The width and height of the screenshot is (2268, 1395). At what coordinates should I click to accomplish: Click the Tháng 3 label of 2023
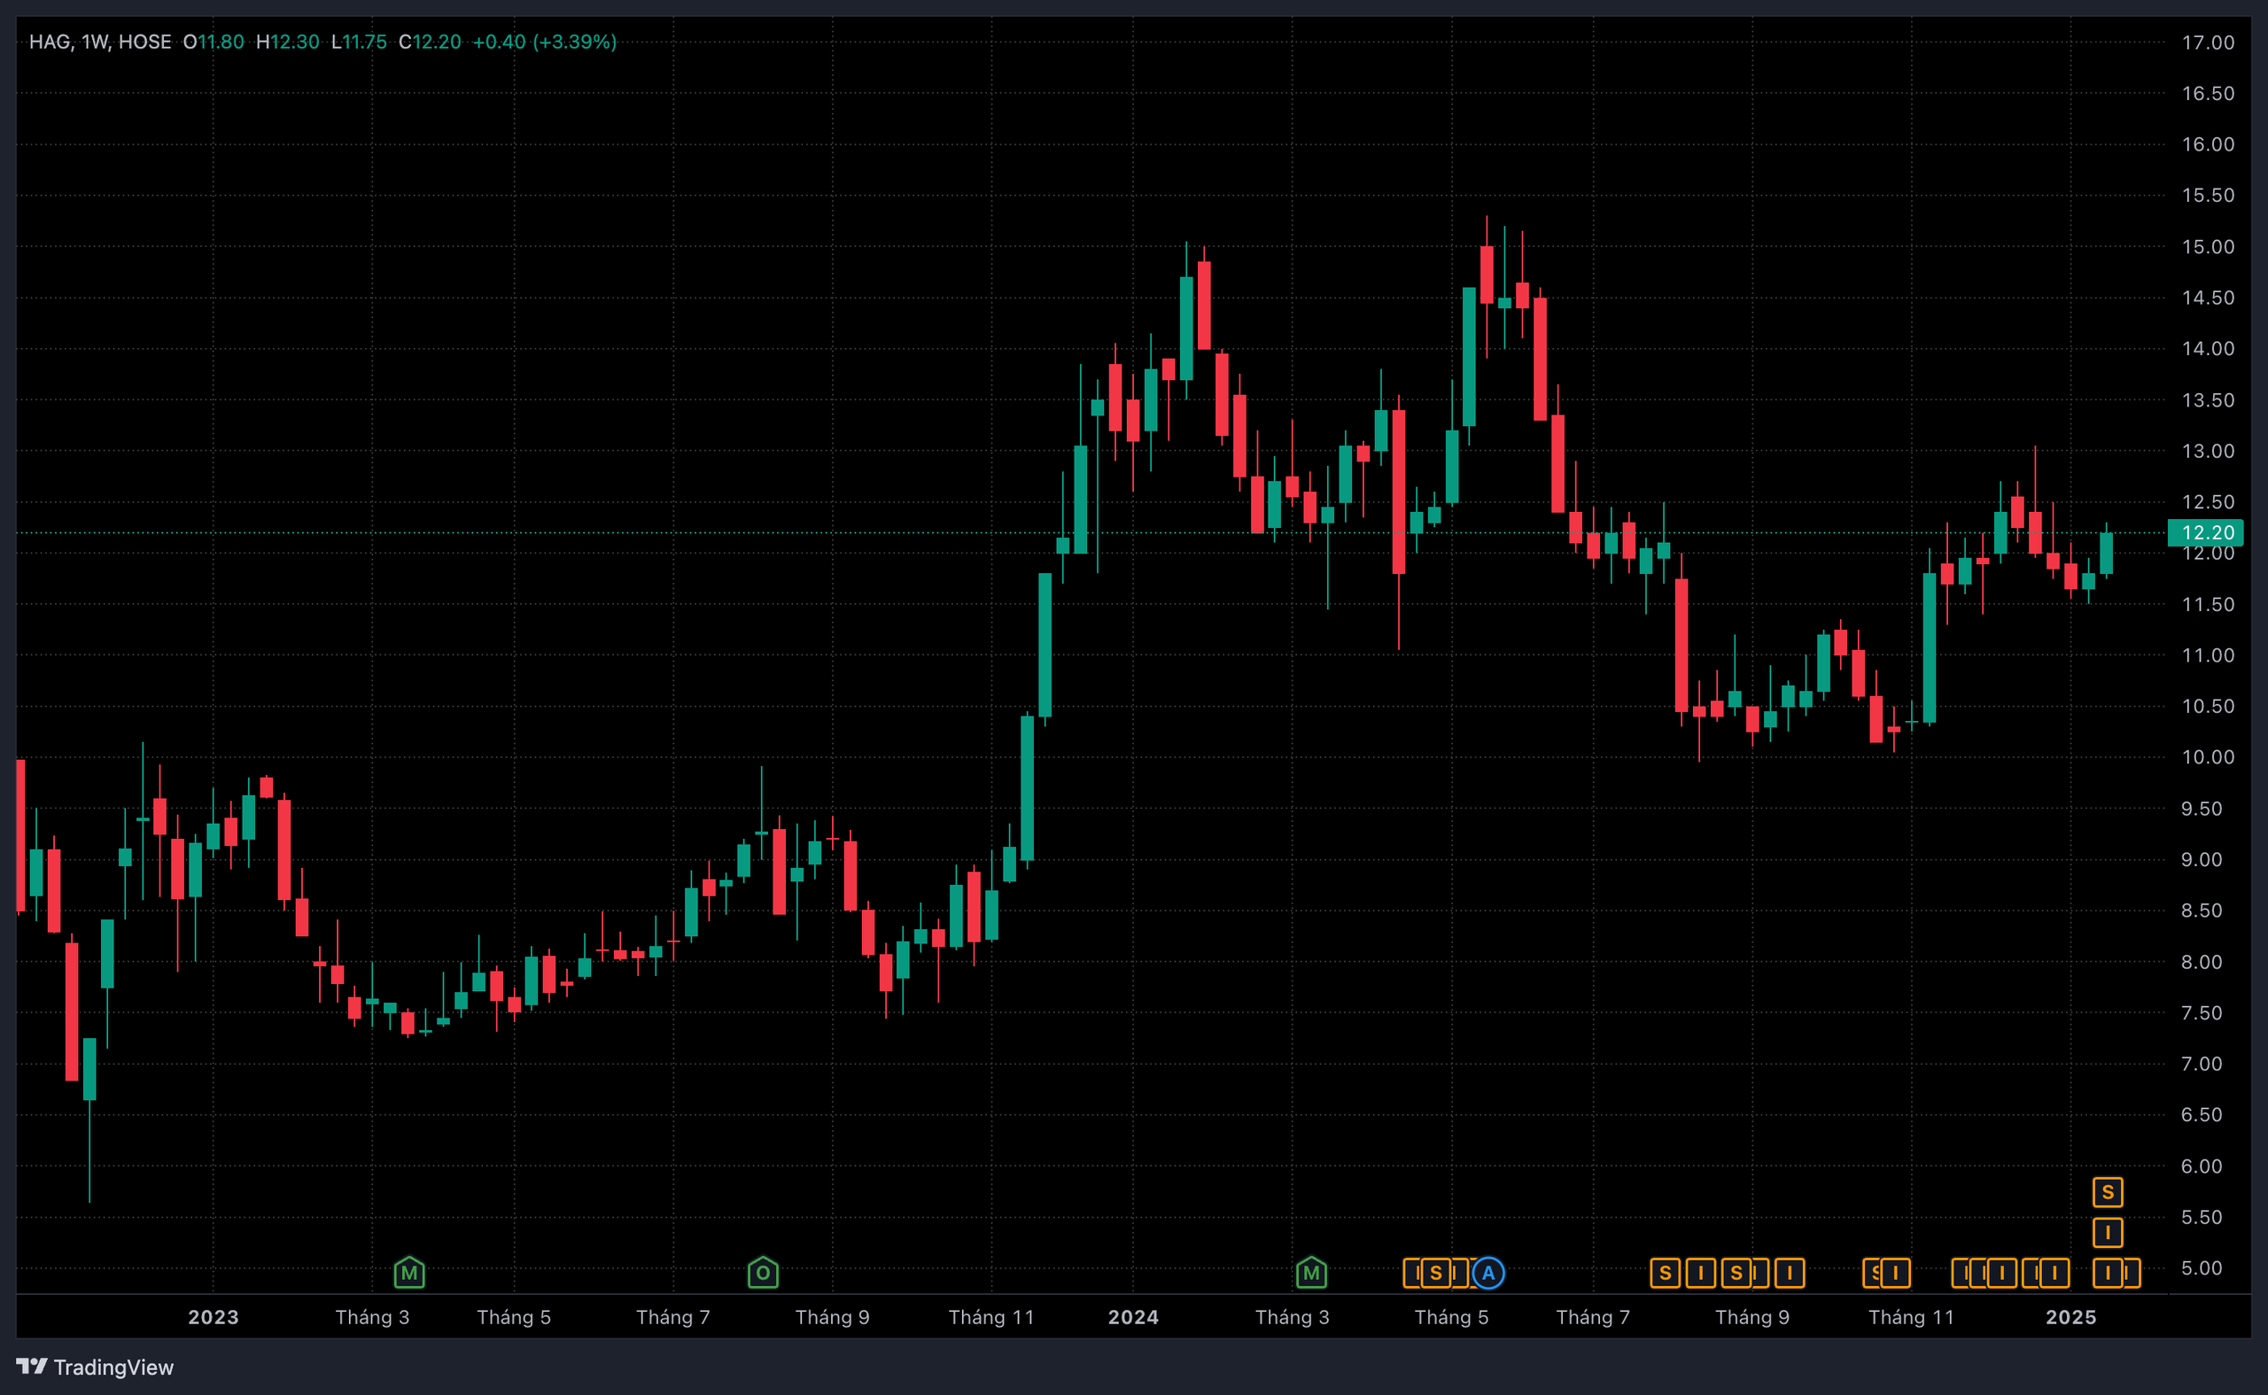pos(372,1316)
